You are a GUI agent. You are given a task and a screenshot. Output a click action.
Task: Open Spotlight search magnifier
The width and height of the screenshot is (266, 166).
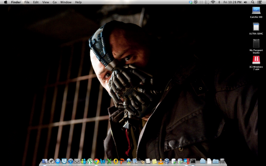(x=253, y=2)
